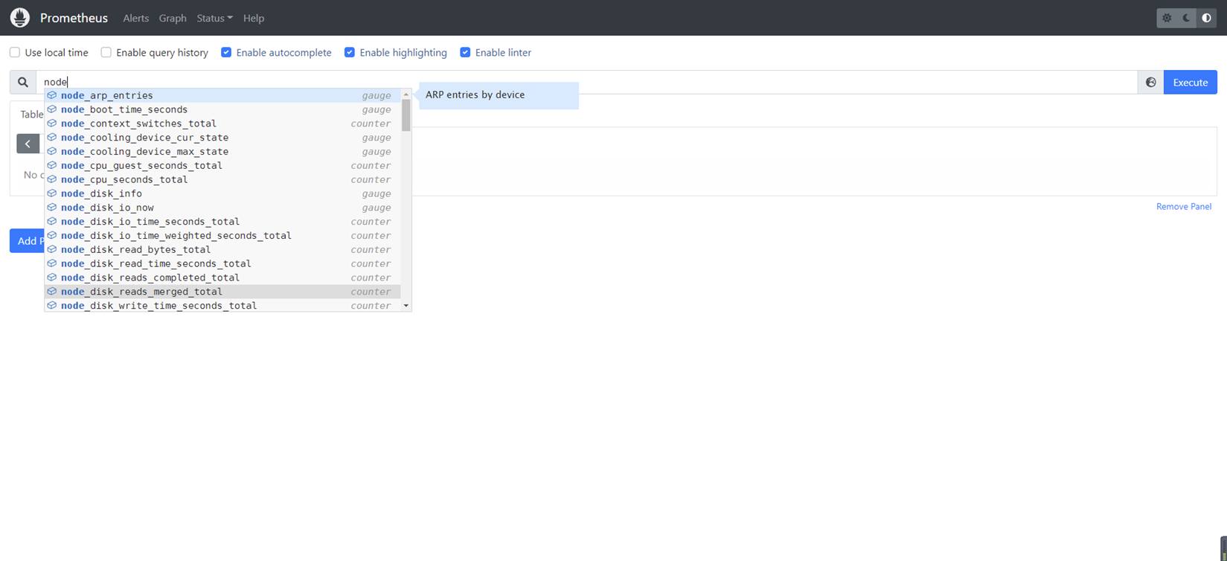Click cube icon beside node_cpu_seconds_total
1227x561 pixels.
click(52, 179)
